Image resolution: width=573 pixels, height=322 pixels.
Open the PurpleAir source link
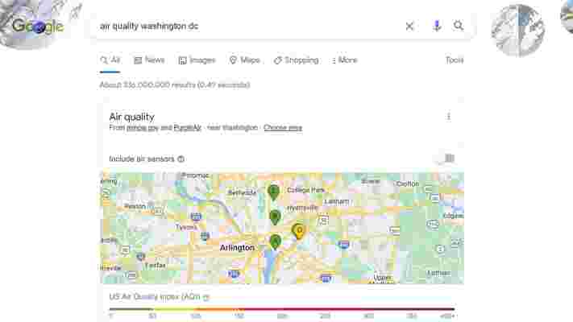click(x=188, y=127)
